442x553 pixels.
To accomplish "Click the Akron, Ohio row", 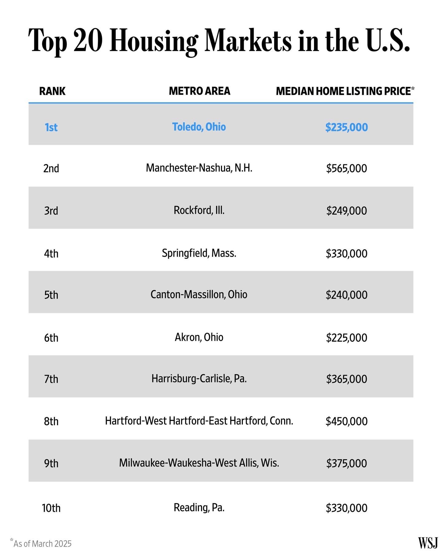I will pos(221,334).
